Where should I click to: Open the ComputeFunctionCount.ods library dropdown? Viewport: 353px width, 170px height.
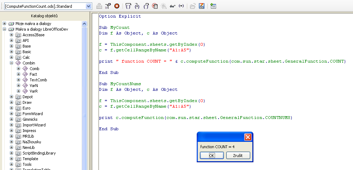click(x=88, y=6)
